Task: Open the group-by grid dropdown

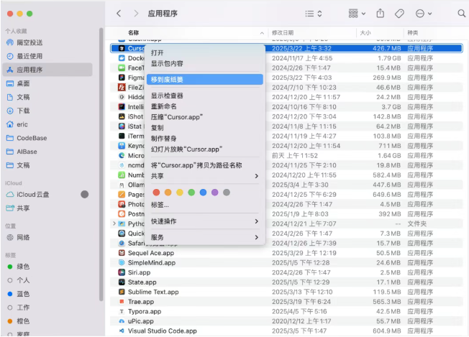Action: (357, 14)
